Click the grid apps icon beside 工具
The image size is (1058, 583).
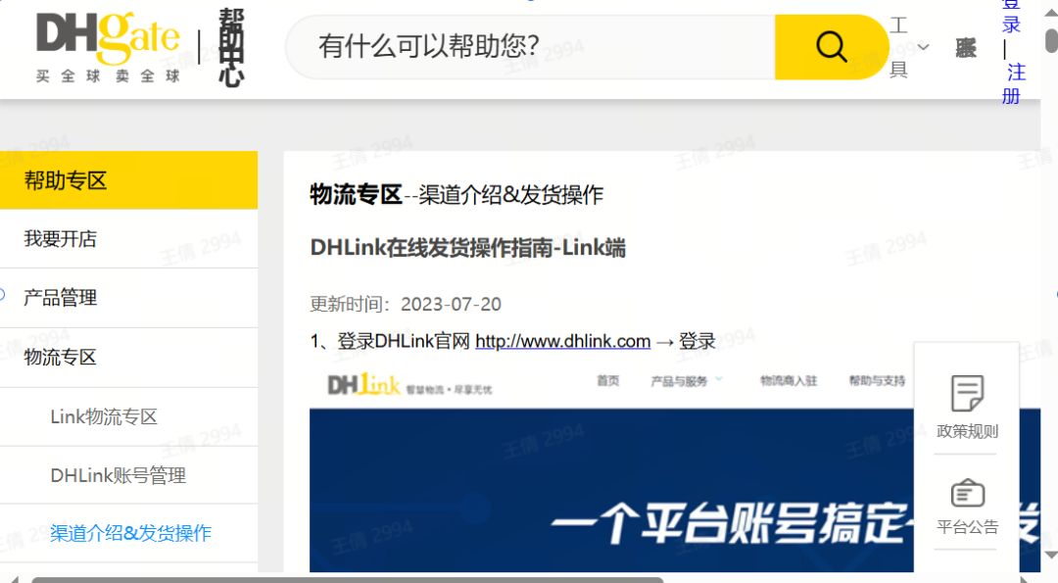point(964,47)
